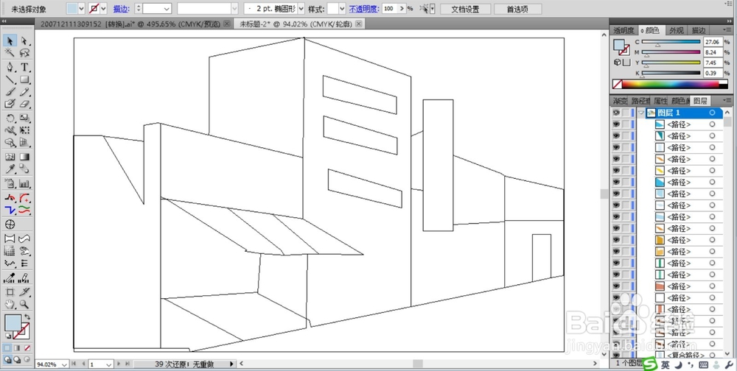Image resolution: width=737 pixels, height=371 pixels.
Task: Open the stroke weight dropdown
Action: click(x=167, y=8)
